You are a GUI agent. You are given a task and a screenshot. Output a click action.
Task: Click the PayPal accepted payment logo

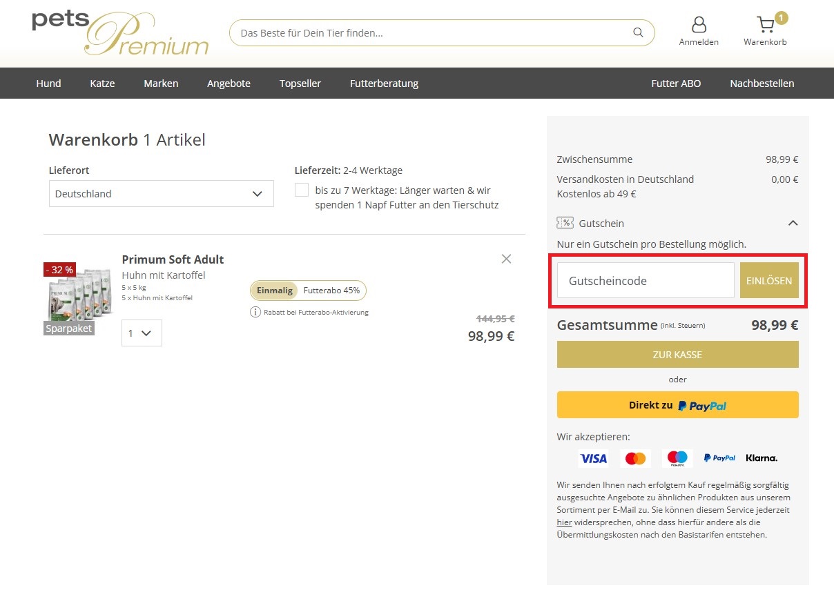coord(719,458)
